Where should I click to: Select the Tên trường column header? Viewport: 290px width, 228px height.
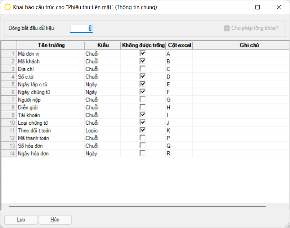[x=51, y=45]
